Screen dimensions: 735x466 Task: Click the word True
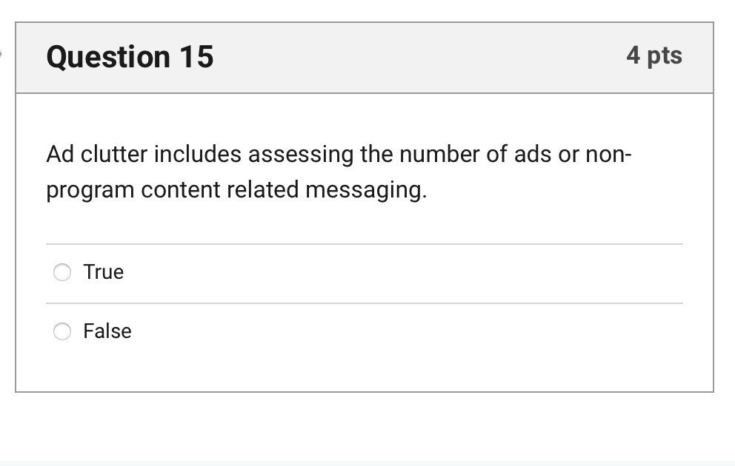(x=104, y=272)
